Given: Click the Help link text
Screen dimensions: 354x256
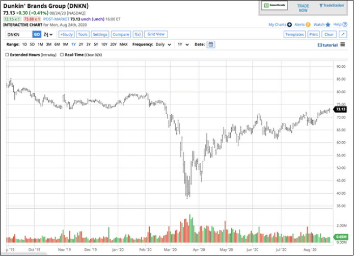Looking at the screenshot, I should coord(337,24).
